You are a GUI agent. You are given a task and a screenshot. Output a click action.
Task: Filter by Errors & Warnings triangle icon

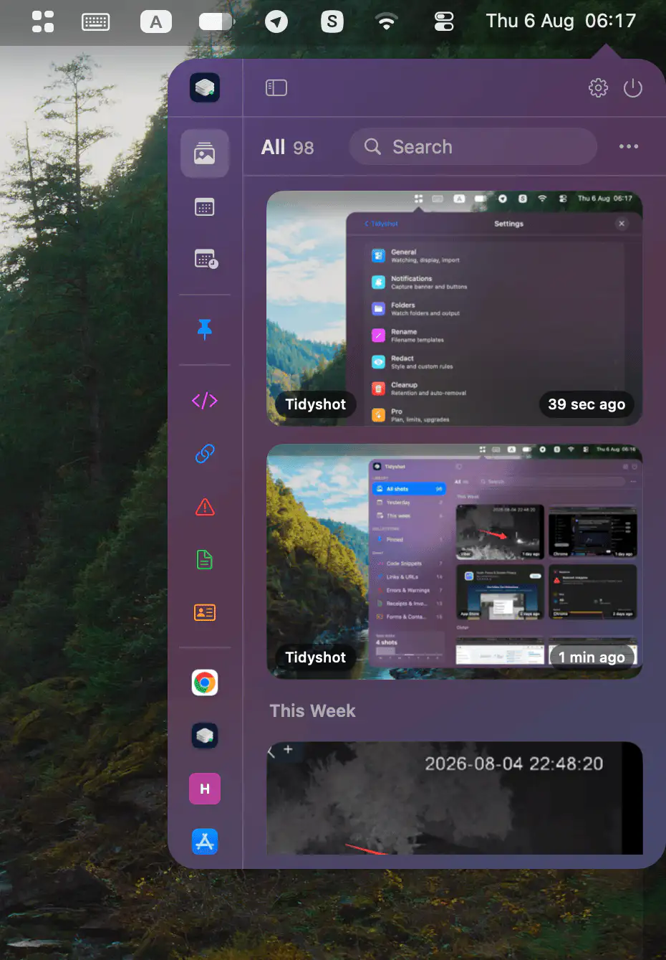pos(205,507)
